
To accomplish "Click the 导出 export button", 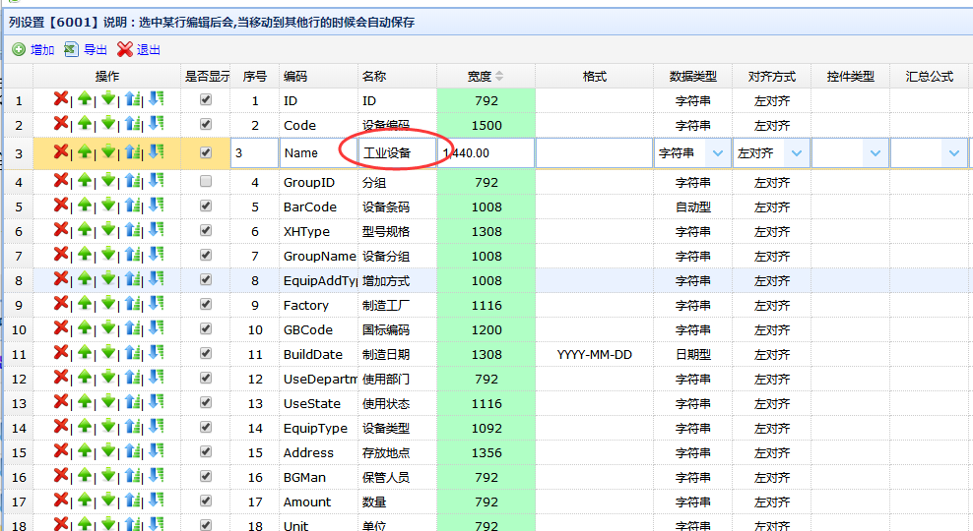I will point(86,49).
